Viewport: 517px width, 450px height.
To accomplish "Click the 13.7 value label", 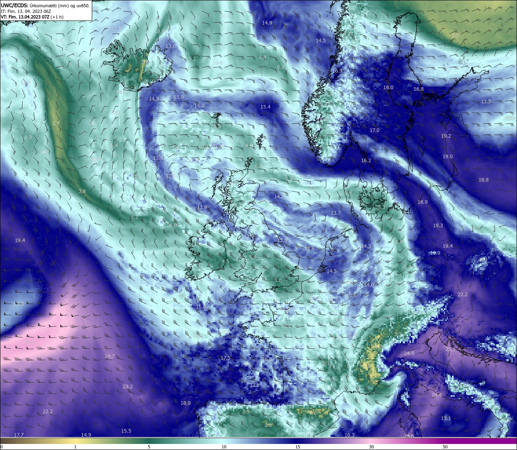I will click(336, 213).
